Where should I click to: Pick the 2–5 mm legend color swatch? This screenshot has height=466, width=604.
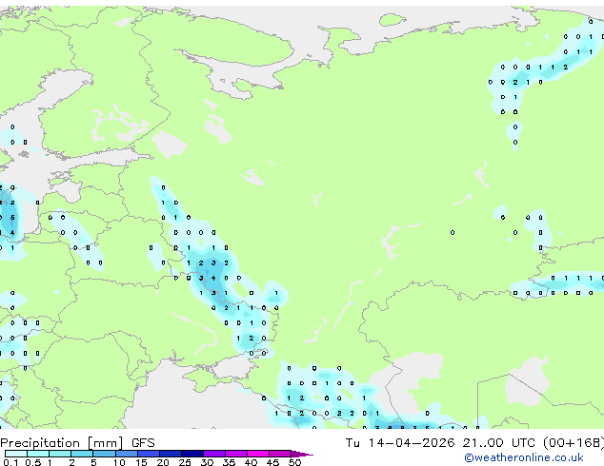pyautogui.click(x=82, y=454)
